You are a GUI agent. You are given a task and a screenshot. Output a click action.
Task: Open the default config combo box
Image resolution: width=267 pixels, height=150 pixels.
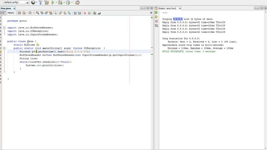16,2
